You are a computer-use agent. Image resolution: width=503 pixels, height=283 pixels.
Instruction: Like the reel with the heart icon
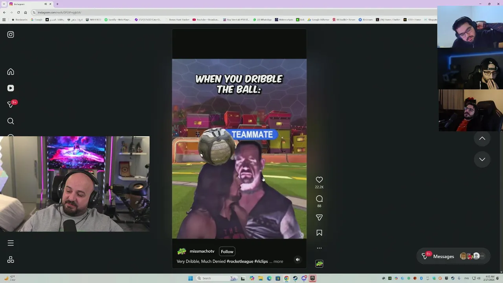tap(319, 180)
